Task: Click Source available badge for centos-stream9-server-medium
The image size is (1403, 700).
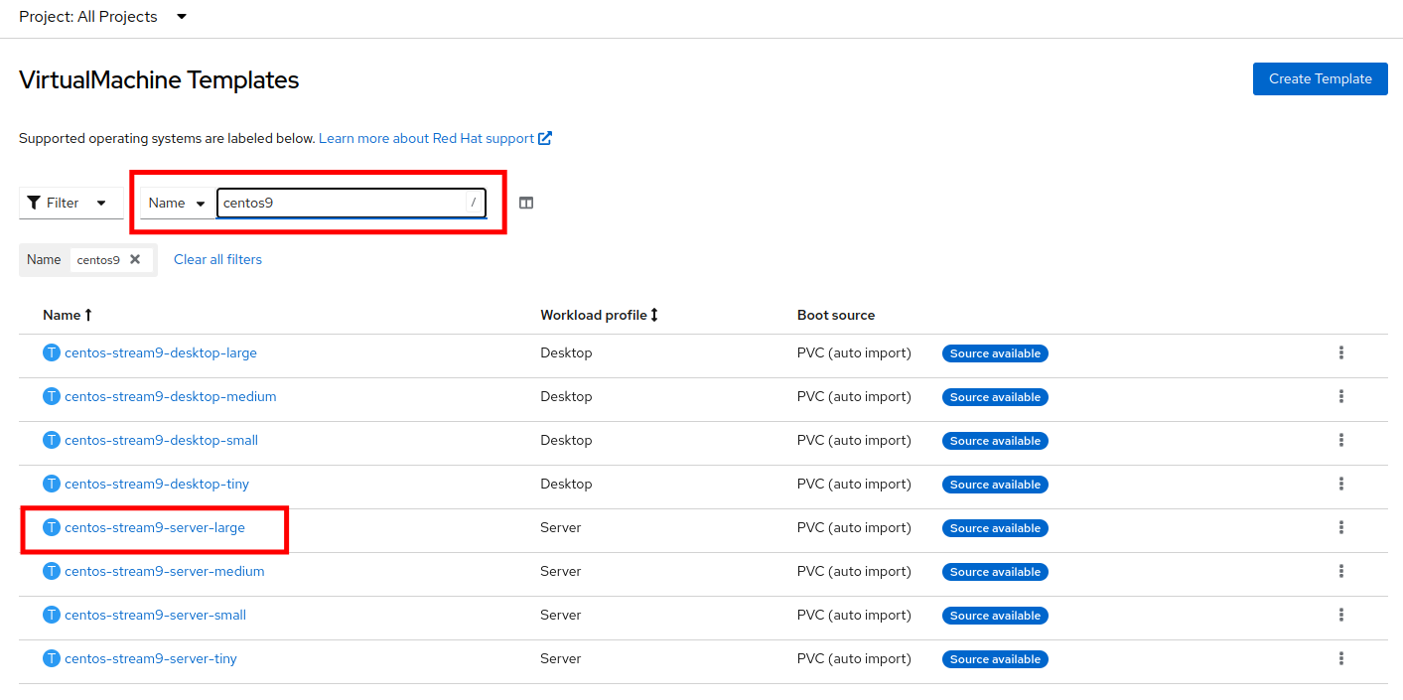Action: tap(995, 572)
